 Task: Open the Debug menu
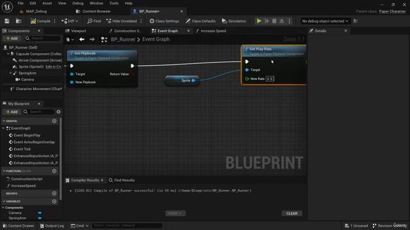click(78, 3)
